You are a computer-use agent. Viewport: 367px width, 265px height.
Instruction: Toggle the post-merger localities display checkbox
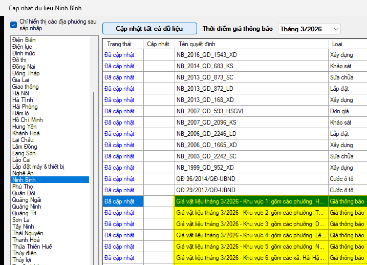[x=14, y=25]
